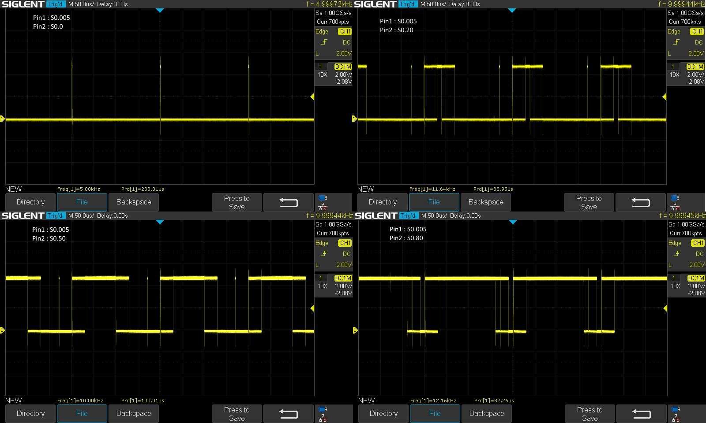Click the rising-edge slope icon on the S0.50 screen
Image resolution: width=706 pixels, height=423 pixels.
coord(324,254)
